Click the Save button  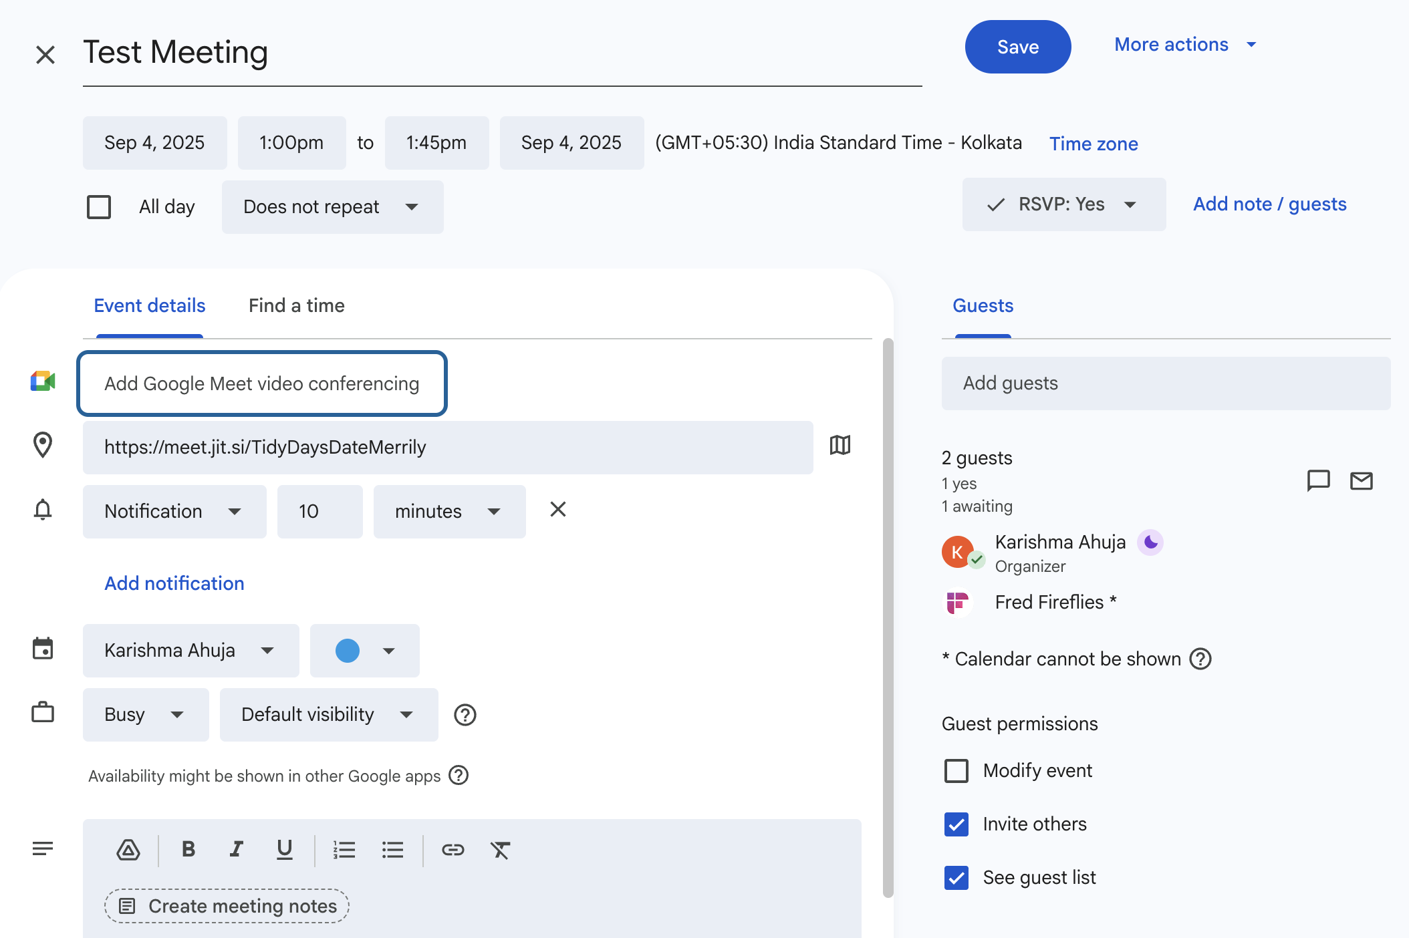1017,47
